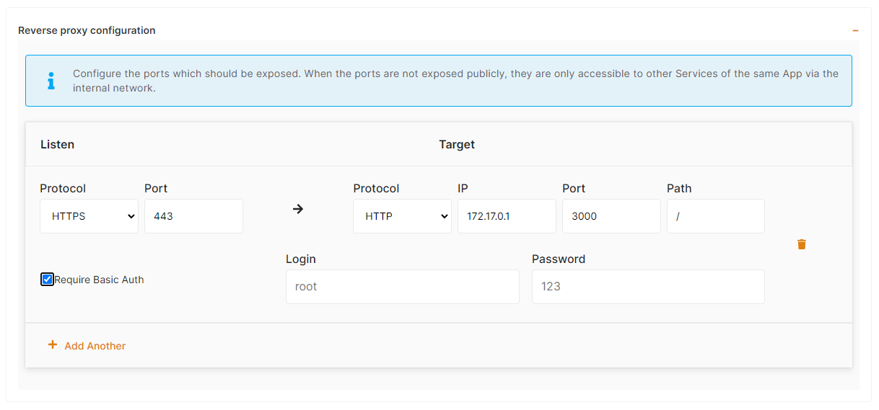Focus the Password input field
Screen dimensions: 879x410
click(648, 287)
